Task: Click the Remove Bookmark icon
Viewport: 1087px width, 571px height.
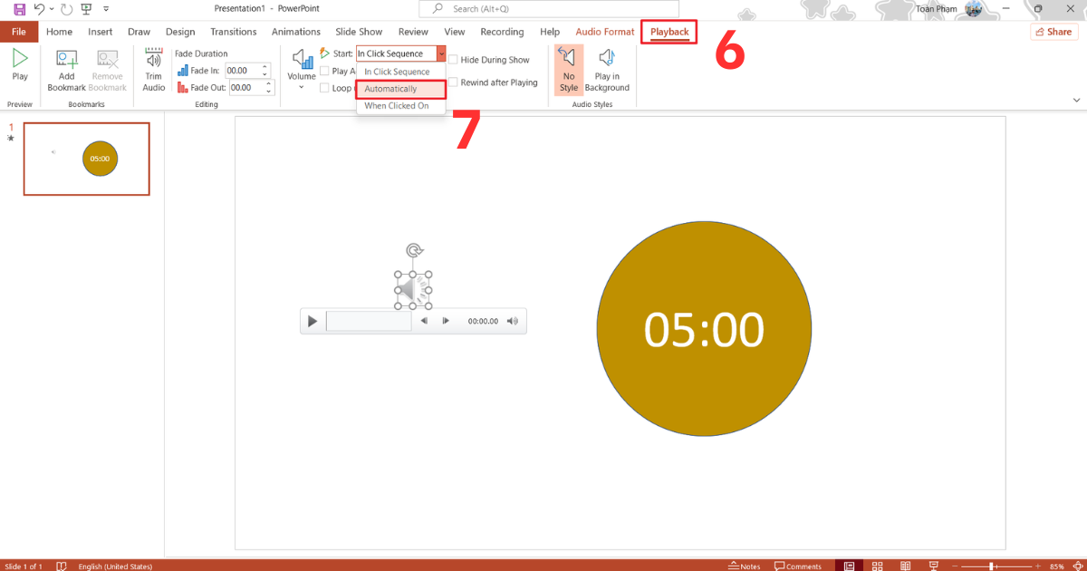Action: click(x=108, y=71)
